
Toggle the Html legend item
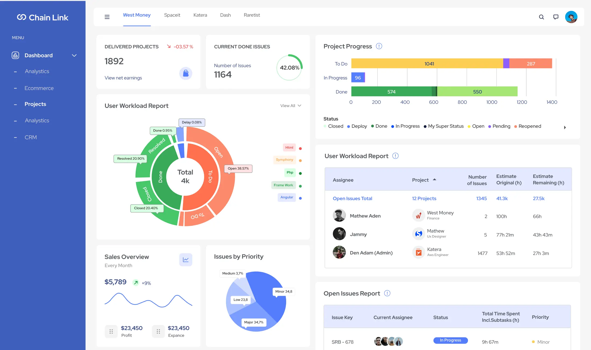coord(289,148)
